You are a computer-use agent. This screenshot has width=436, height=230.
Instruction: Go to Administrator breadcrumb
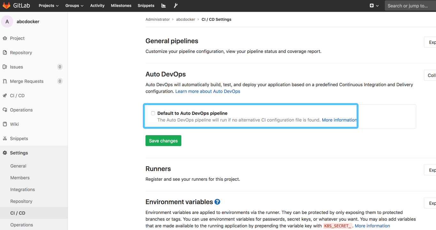click(157, 19)
